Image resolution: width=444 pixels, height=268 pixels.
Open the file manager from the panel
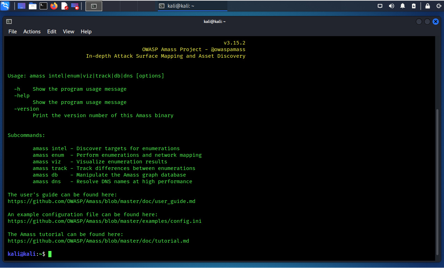click(33, 6)
